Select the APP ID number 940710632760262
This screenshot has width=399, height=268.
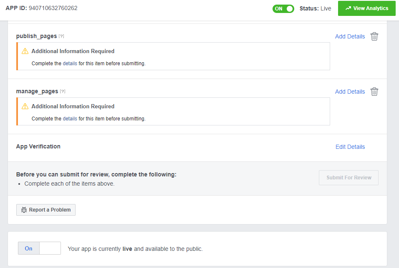(x=53, y=8)
